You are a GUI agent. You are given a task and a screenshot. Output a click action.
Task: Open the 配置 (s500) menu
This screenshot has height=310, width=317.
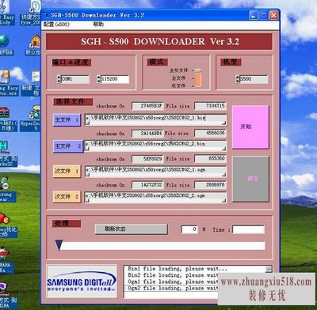click(56, 25)
